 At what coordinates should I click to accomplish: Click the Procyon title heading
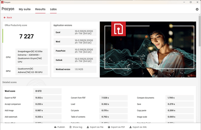8,9
